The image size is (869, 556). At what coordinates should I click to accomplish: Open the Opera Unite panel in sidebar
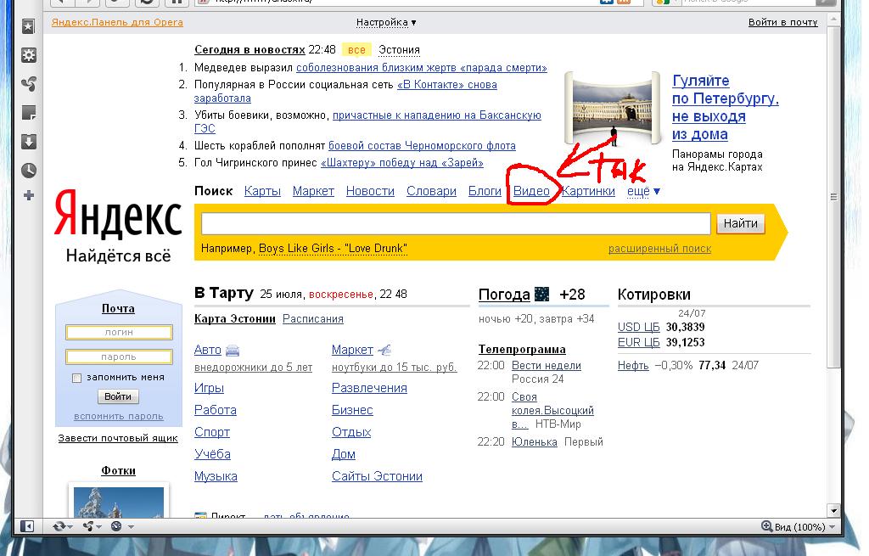[28, 84]
